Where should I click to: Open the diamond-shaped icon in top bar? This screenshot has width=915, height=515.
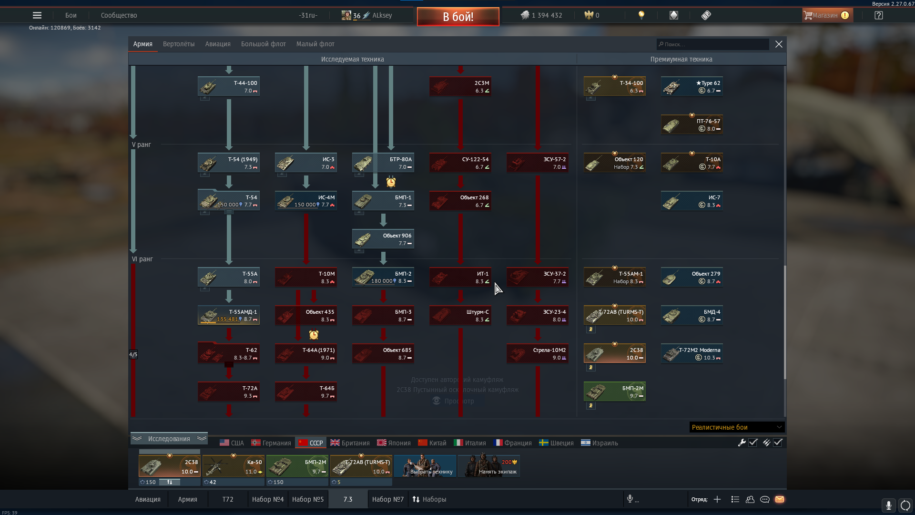point(673,15)
